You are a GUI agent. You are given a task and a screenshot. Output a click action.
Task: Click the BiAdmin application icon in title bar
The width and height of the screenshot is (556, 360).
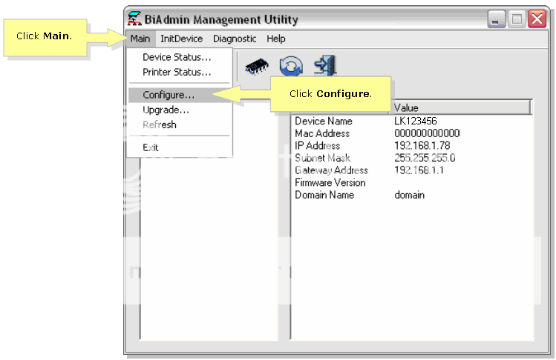point(134,19)
